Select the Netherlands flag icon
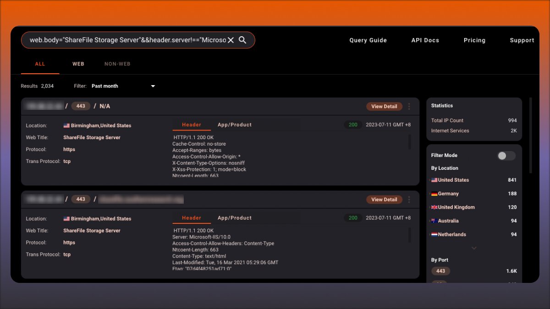 coord(434,235)
